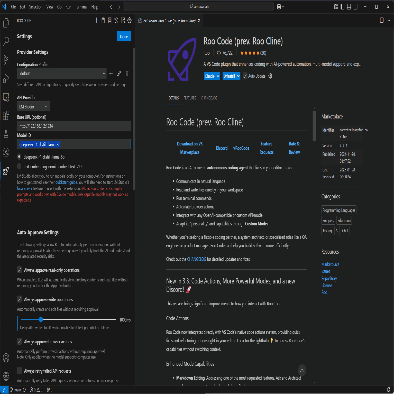Viewport: 394px width, 394px height.
Task: Open Customize Layout in the title bar
Action: click(336, 7)
